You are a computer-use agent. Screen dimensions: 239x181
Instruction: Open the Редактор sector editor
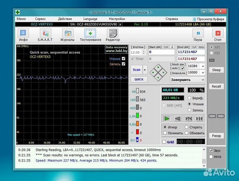coord(113,35)
